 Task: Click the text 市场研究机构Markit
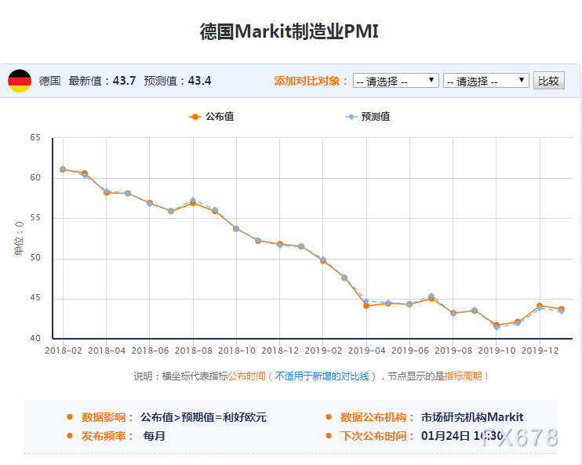[x=472, y=417]
